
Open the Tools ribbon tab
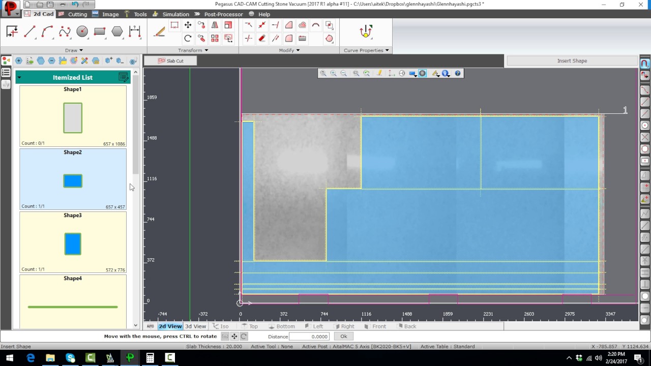tap(136, 14)
